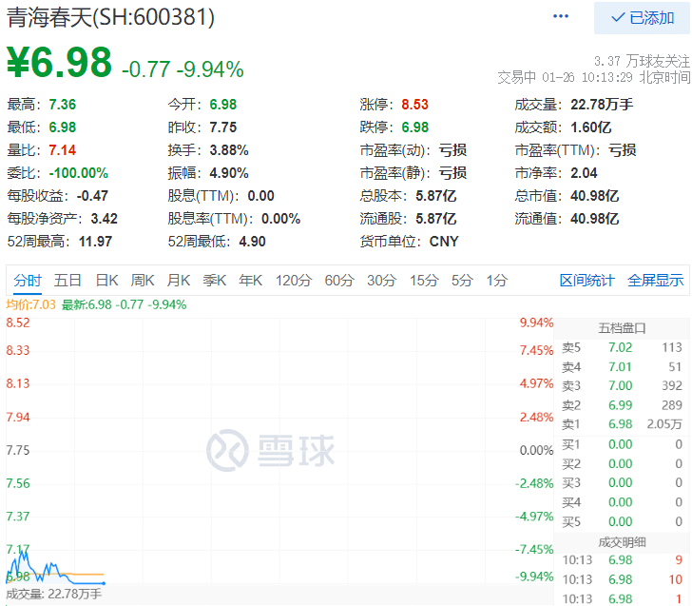Screen dimensions: 692x606
Task: Click the 52周最低 value 4.90
Action: click(x=252, y=242)
